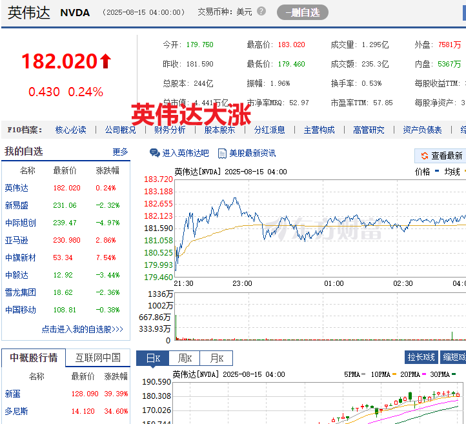Click the 涨跌幅 column header in watchlist
Viewport: 466px width, 424px height.
(108, 170)
